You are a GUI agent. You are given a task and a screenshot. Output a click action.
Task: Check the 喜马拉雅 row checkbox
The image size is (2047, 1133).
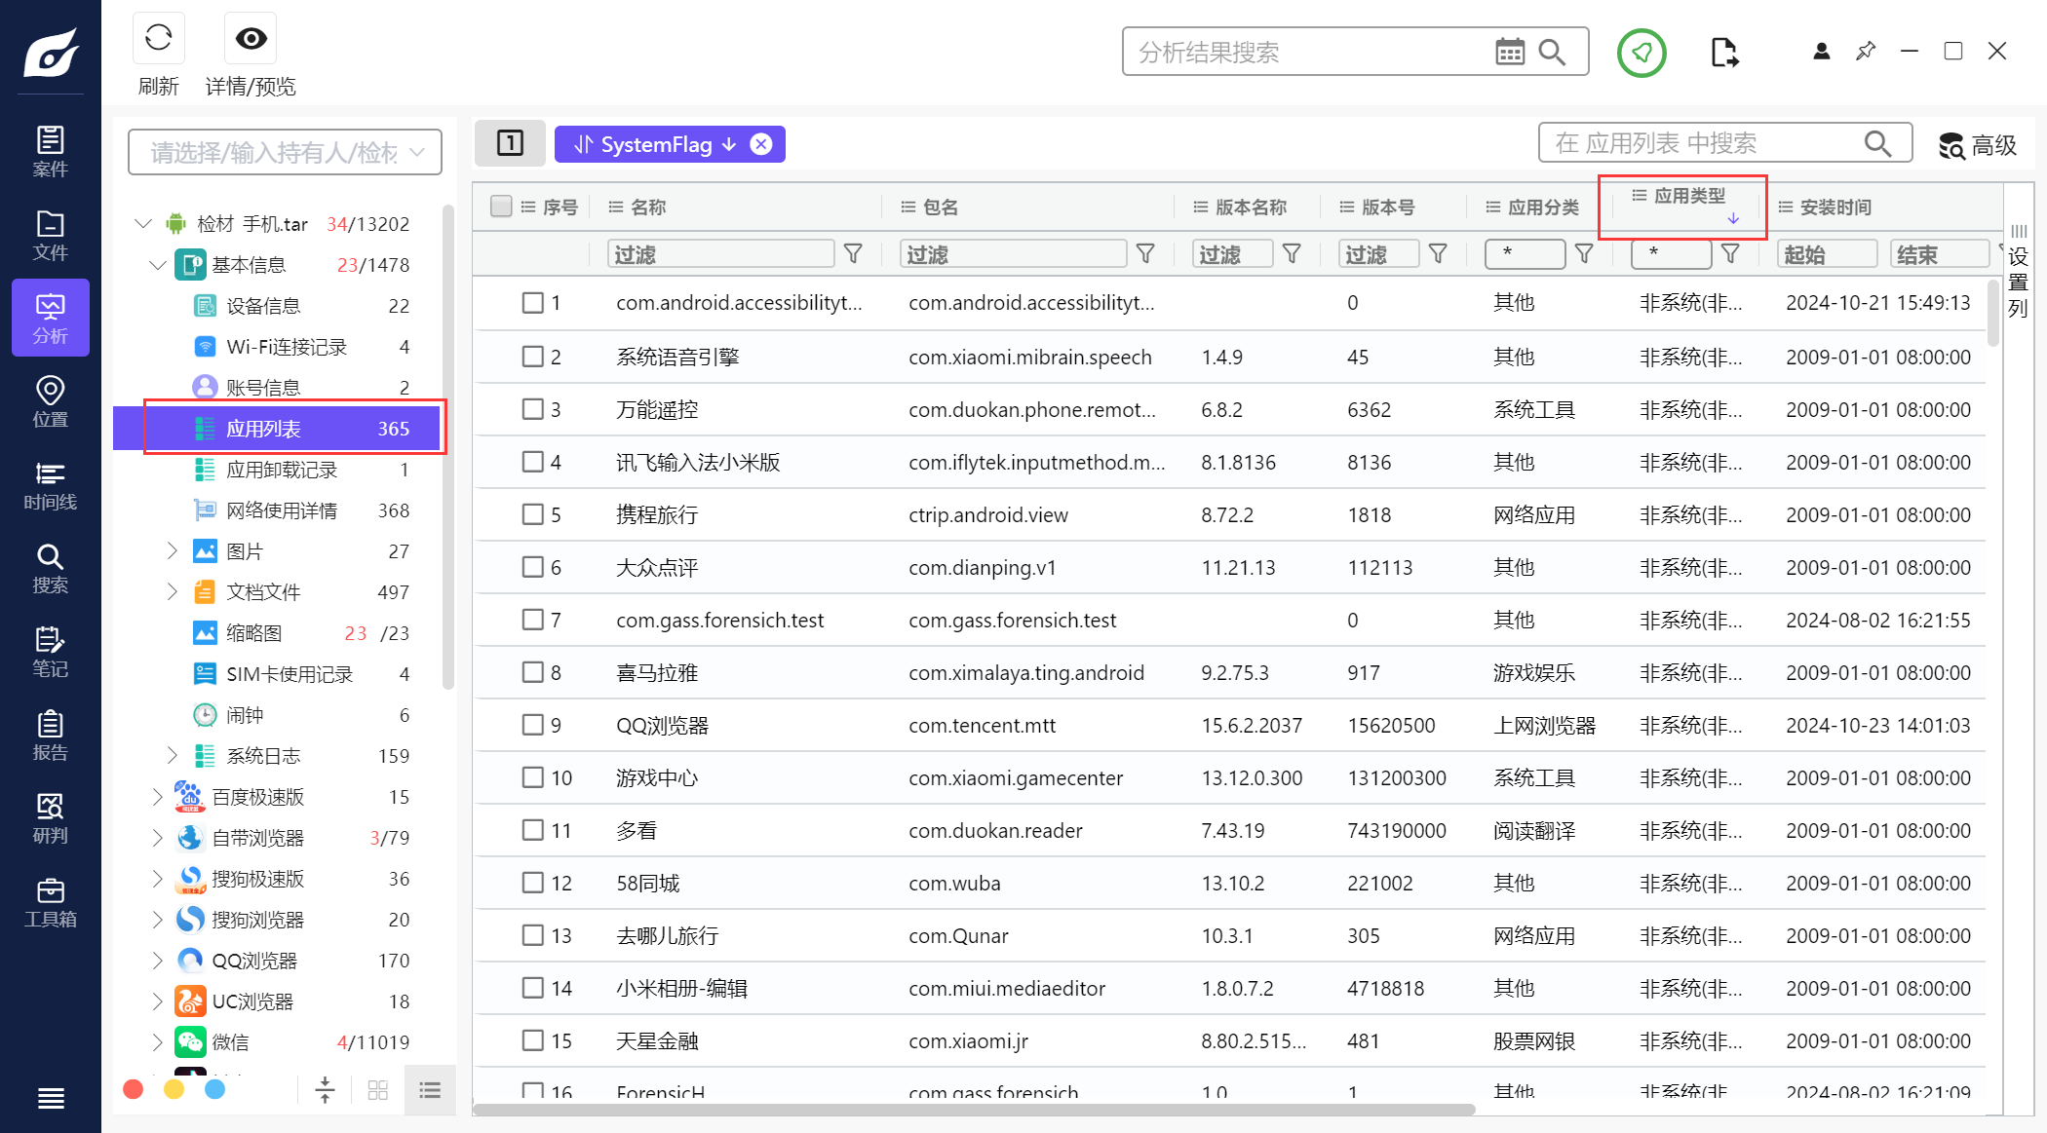click(x=532, y=672)
